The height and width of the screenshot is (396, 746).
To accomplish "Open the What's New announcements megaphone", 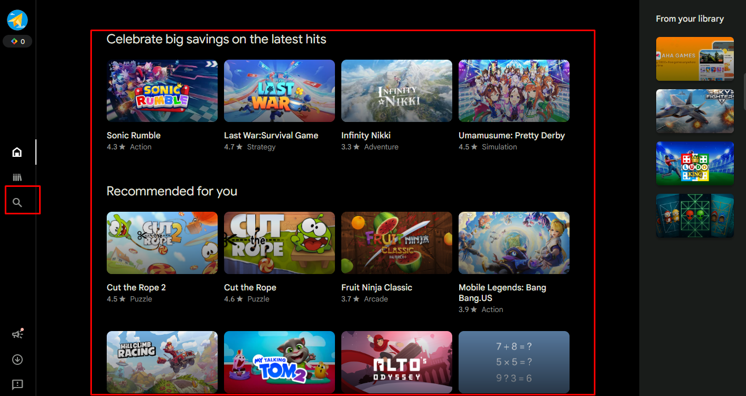I will click(x=17, y=333).
